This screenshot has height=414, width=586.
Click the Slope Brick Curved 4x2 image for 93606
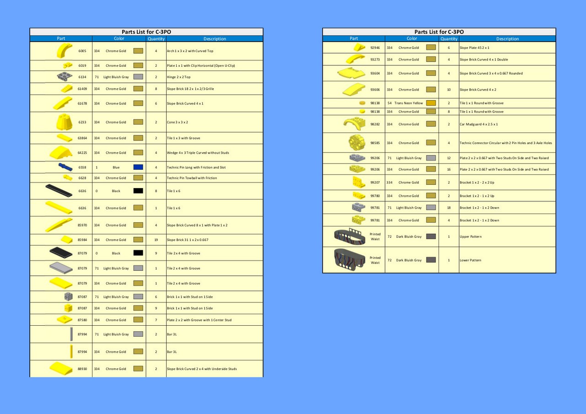pos(354,89)
